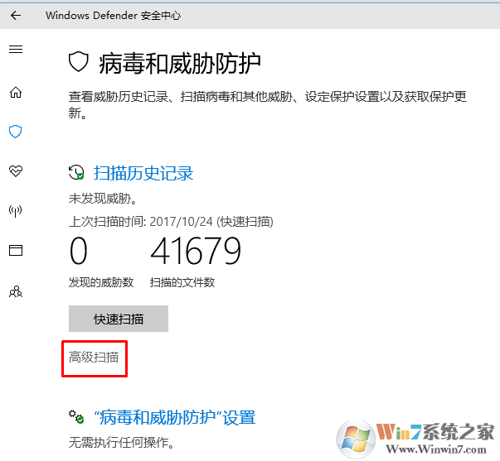Go back with the arrow button
The image size is (500, 461).
[16, 15]
